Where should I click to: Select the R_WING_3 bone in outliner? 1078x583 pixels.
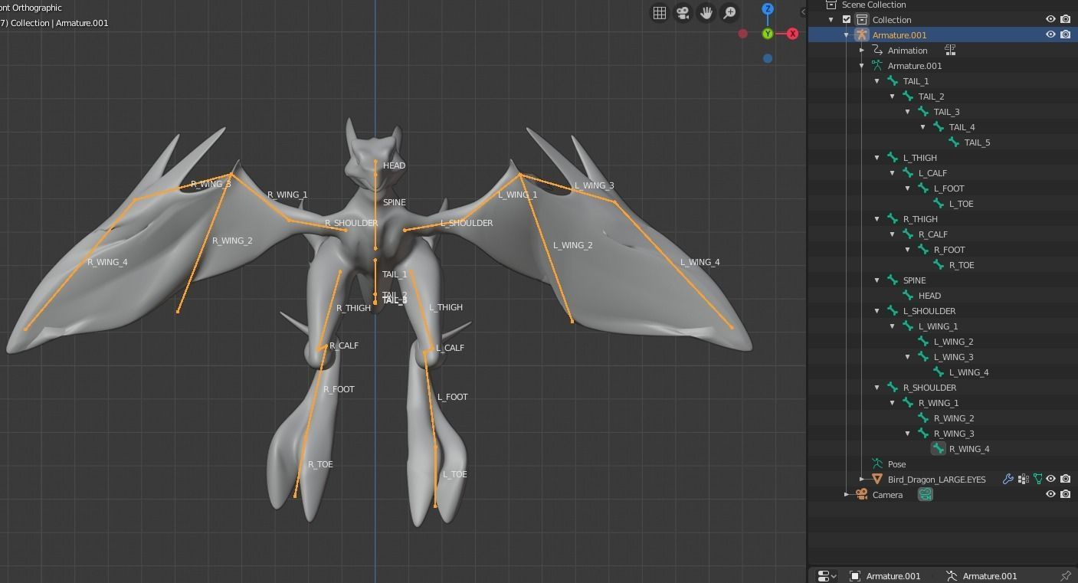click(x=954, y=434)
